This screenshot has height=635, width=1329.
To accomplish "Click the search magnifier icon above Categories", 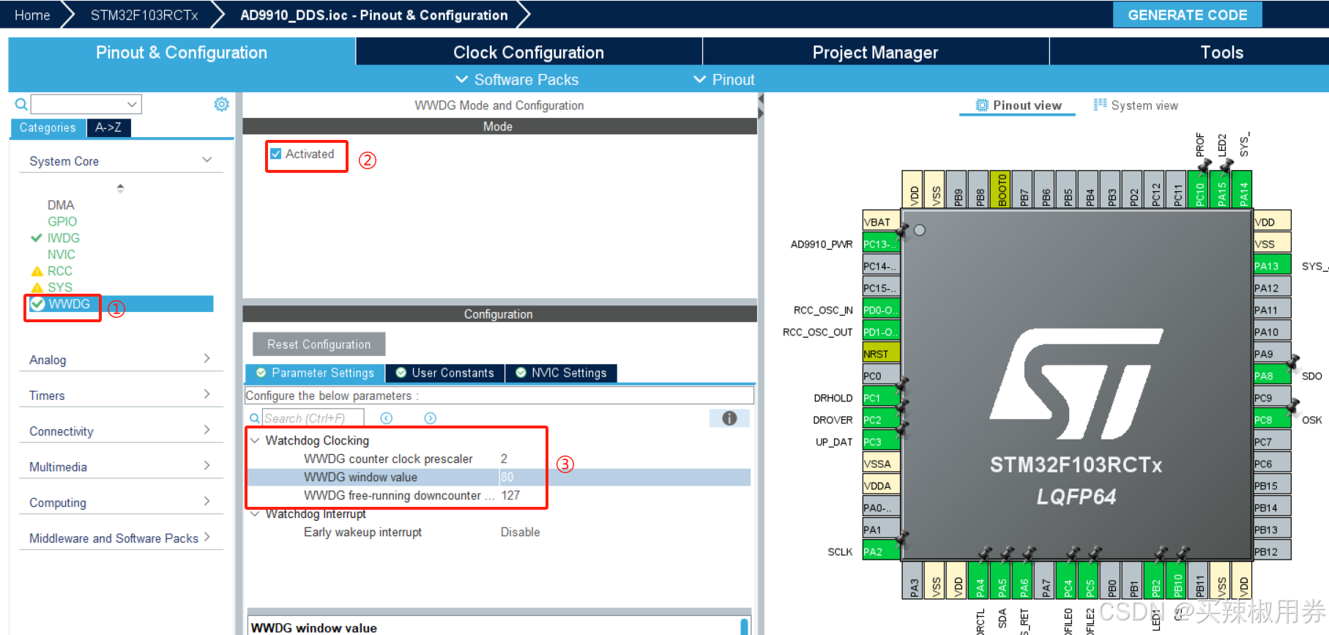I will pos(21,104).
